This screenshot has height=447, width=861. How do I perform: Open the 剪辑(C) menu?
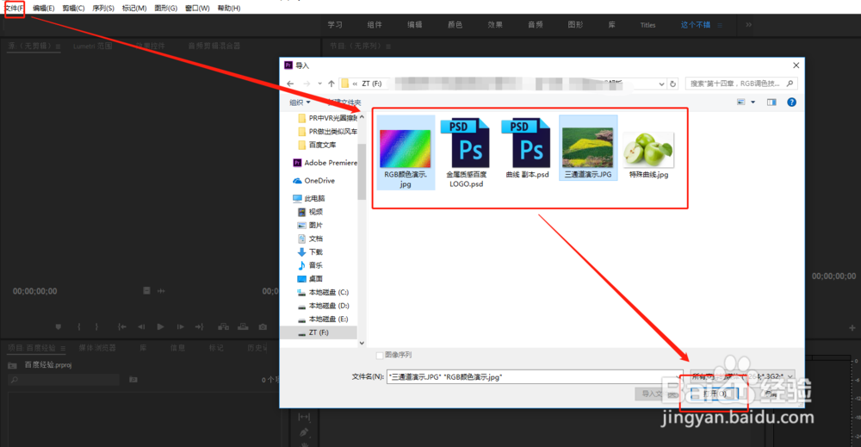point(73,9)
